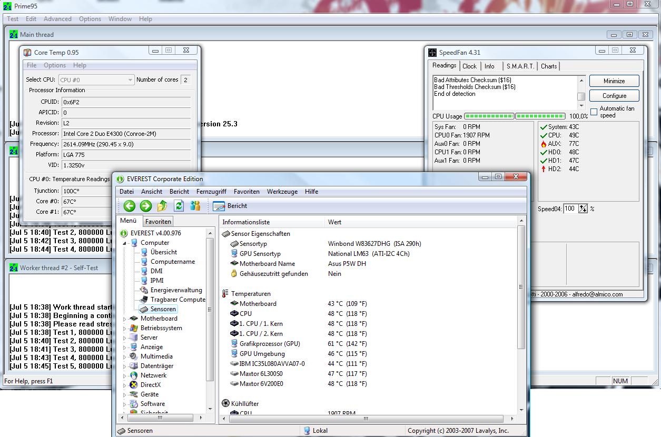The width and height of the screenshot is (661, 437).
Task: Click the Tragbarer Computer laptop icon
Action: [x=144, y=300]
